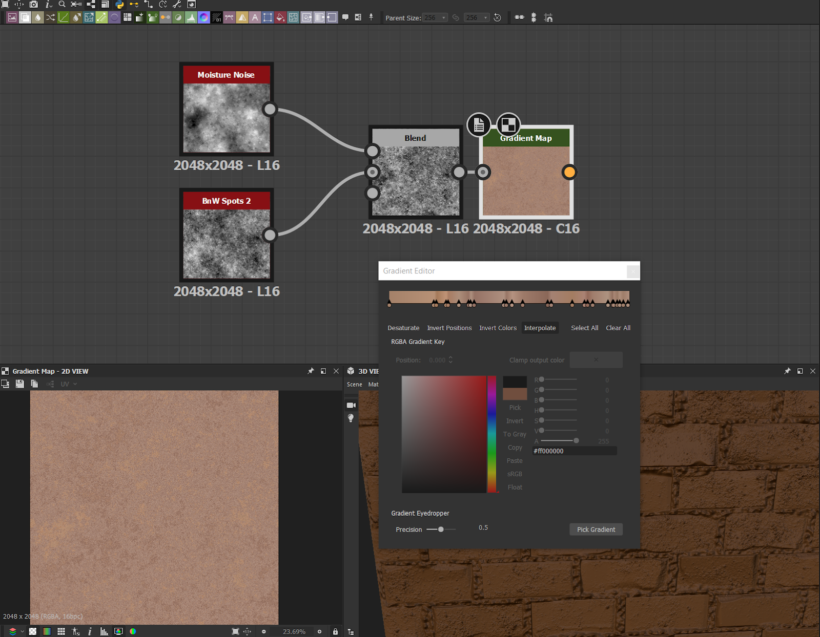
Task: Click the Transformation 2D node icon in the toolbar
Action: [x=267, y=17]
